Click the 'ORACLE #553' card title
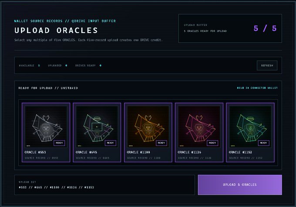The height and width of the screenshot is (207, 296). pos(35,152)
